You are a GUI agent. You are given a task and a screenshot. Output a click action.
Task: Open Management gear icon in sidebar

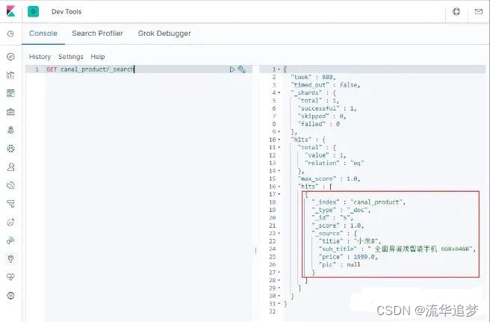[x=10, y=296]
